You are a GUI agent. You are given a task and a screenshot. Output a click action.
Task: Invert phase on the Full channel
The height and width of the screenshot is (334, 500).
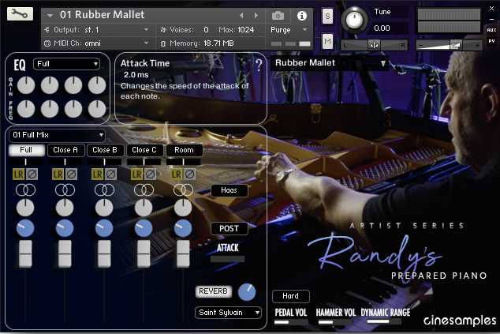click(x=32, y=175)
